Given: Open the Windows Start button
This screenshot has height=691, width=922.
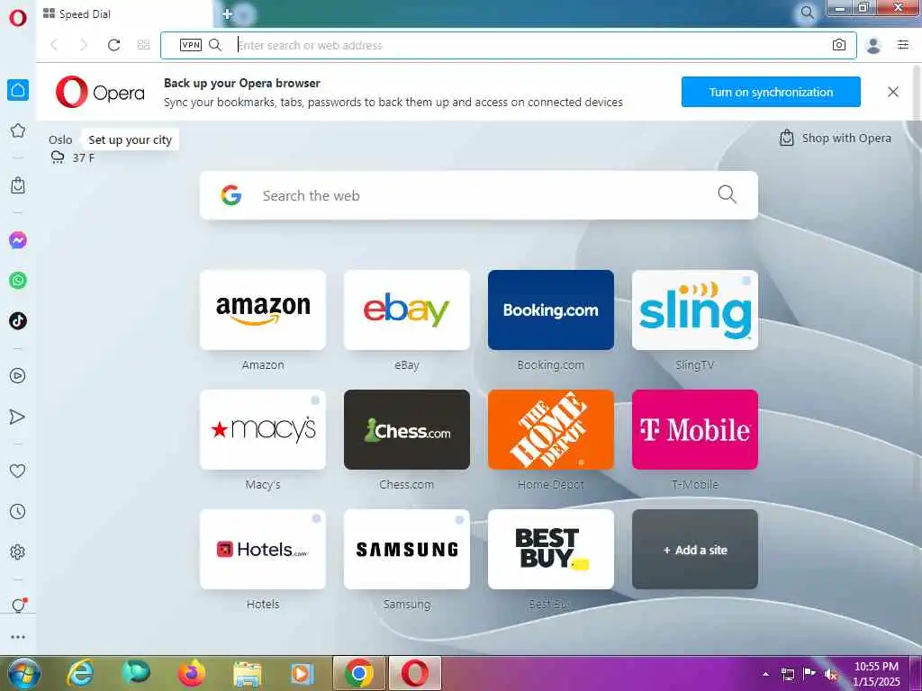Looking at the screenshot, I should [x=23, y=673].
